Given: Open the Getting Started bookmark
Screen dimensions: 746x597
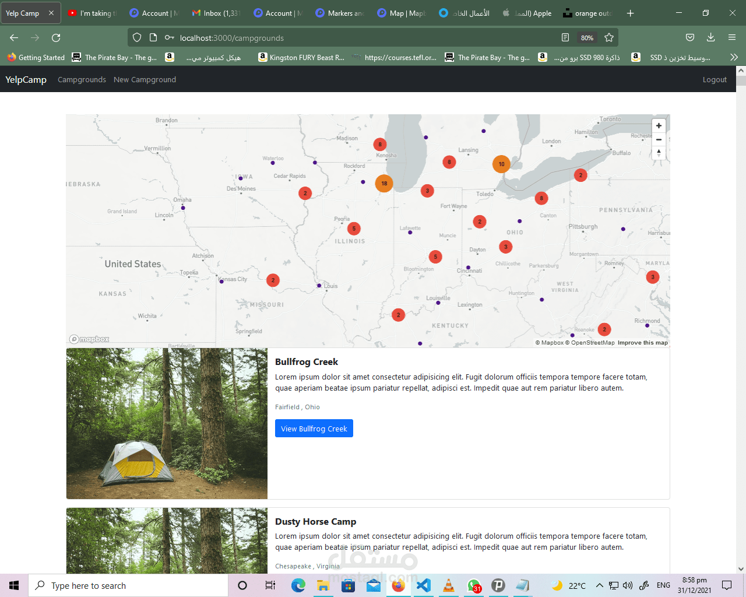Looking at the screenshot, I should pos(36,57).
